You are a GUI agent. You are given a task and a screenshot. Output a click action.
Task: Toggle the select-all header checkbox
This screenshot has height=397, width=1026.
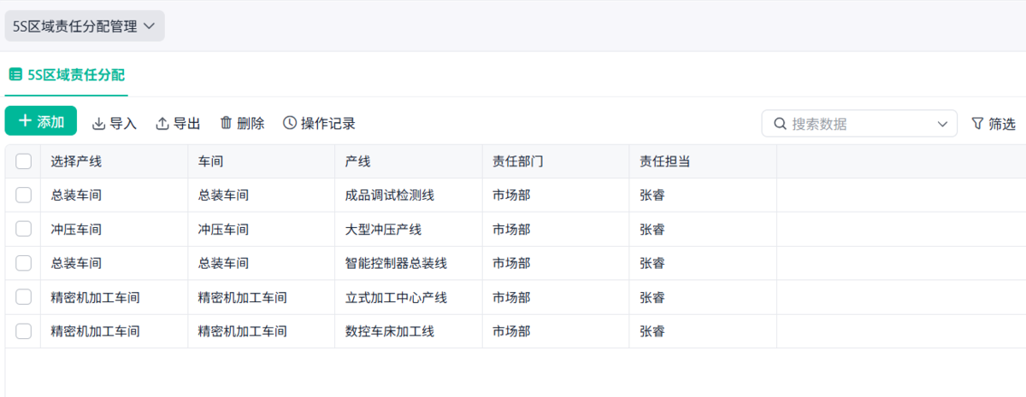(23, 161)
